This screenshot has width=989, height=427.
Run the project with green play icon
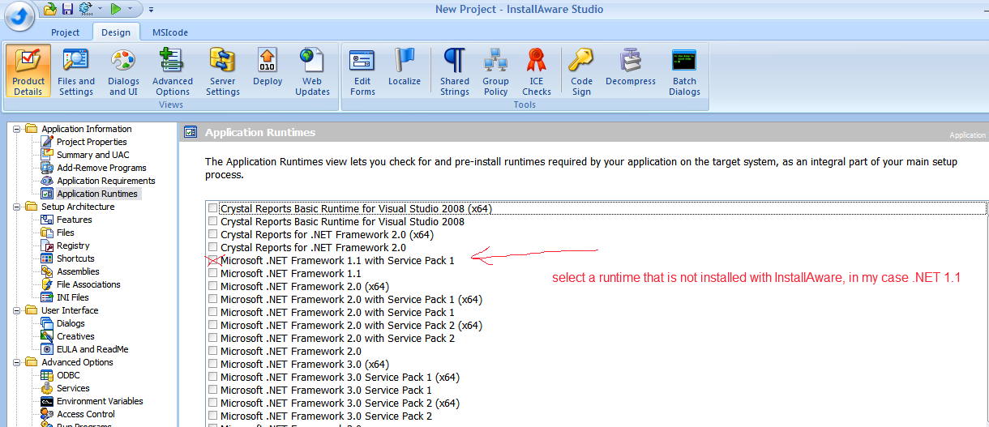tap(116, 9)
